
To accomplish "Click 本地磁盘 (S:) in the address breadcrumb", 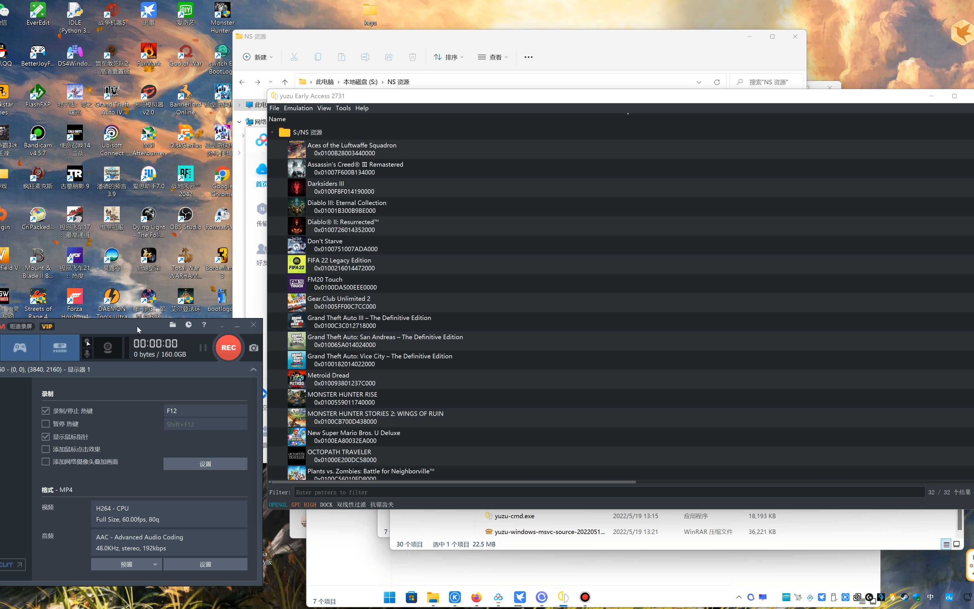I will tap(360, 82).
